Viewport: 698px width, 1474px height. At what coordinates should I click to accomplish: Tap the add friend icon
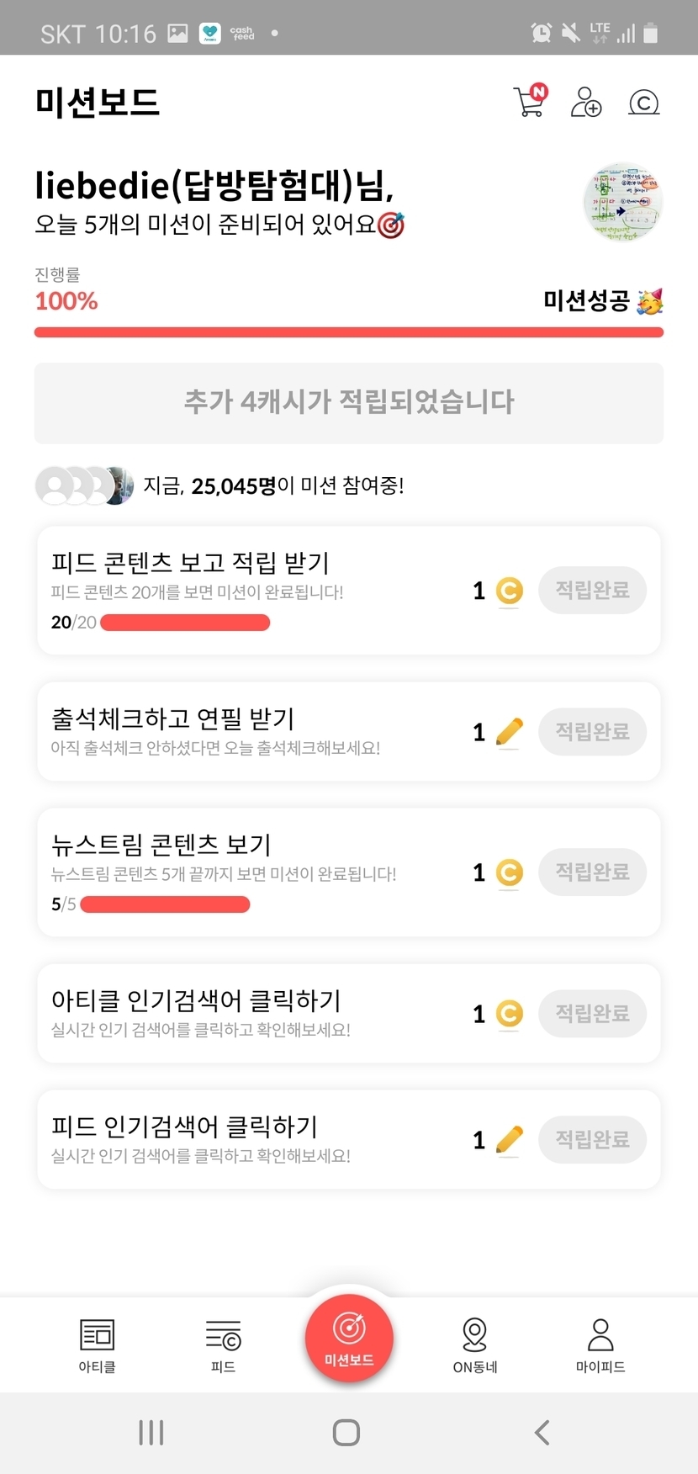[x=585, y=102]
